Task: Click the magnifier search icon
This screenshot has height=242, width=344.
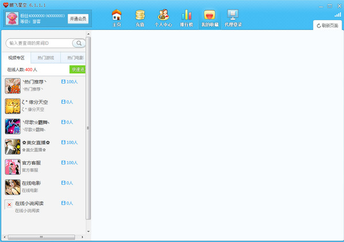Action: point(79,43)
